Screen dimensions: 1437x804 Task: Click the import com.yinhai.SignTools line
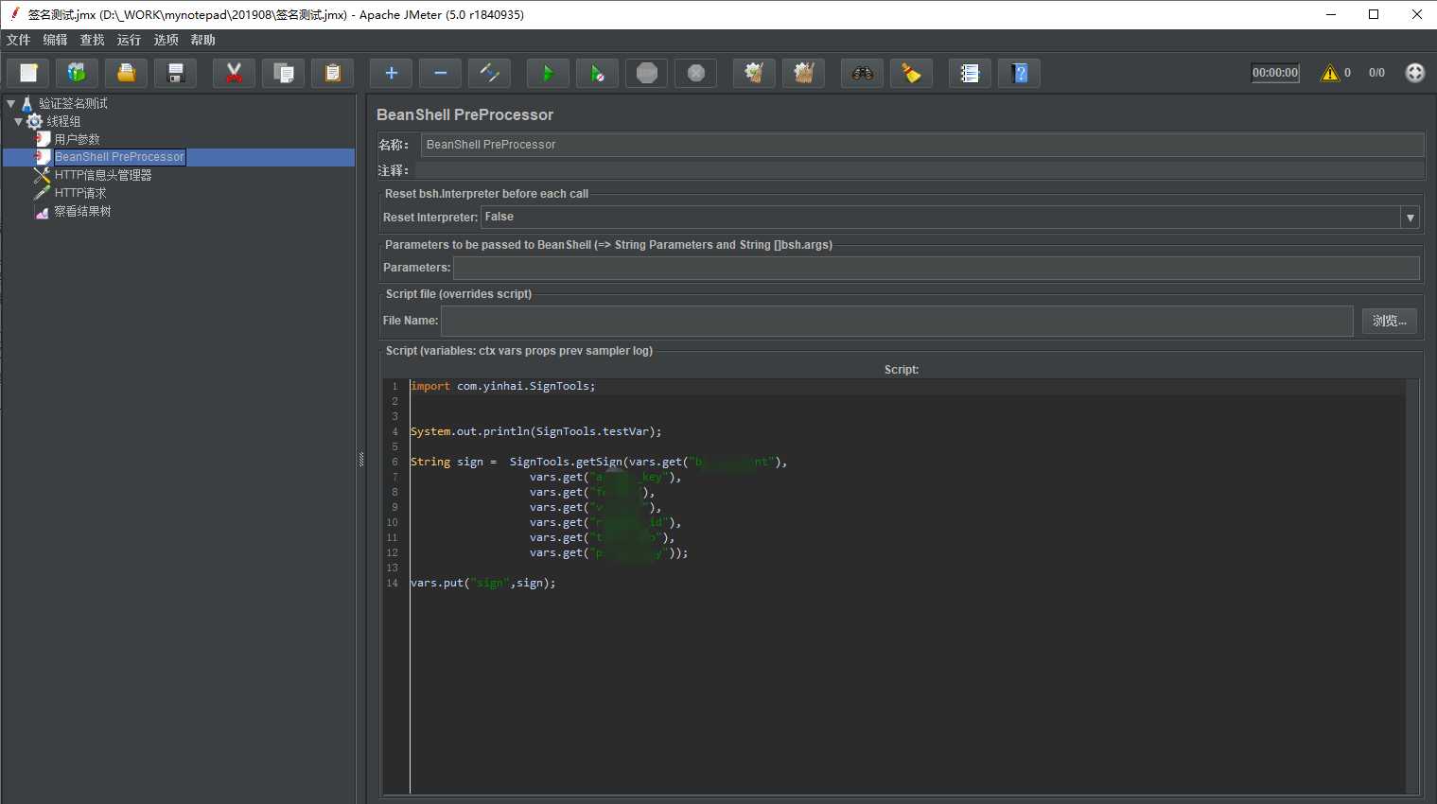click(x=503, y=386)
